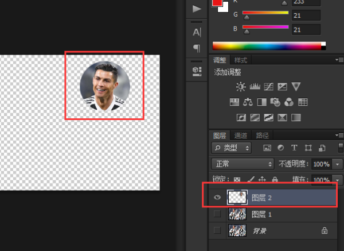Switch to the 样式 tab
Viewport: 344px width, 251px height.
click(x=241, y=60)
